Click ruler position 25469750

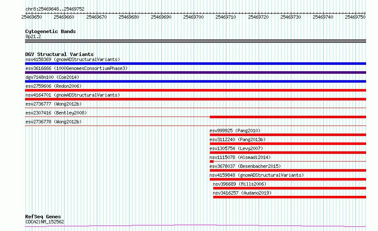tap(355, 17)
